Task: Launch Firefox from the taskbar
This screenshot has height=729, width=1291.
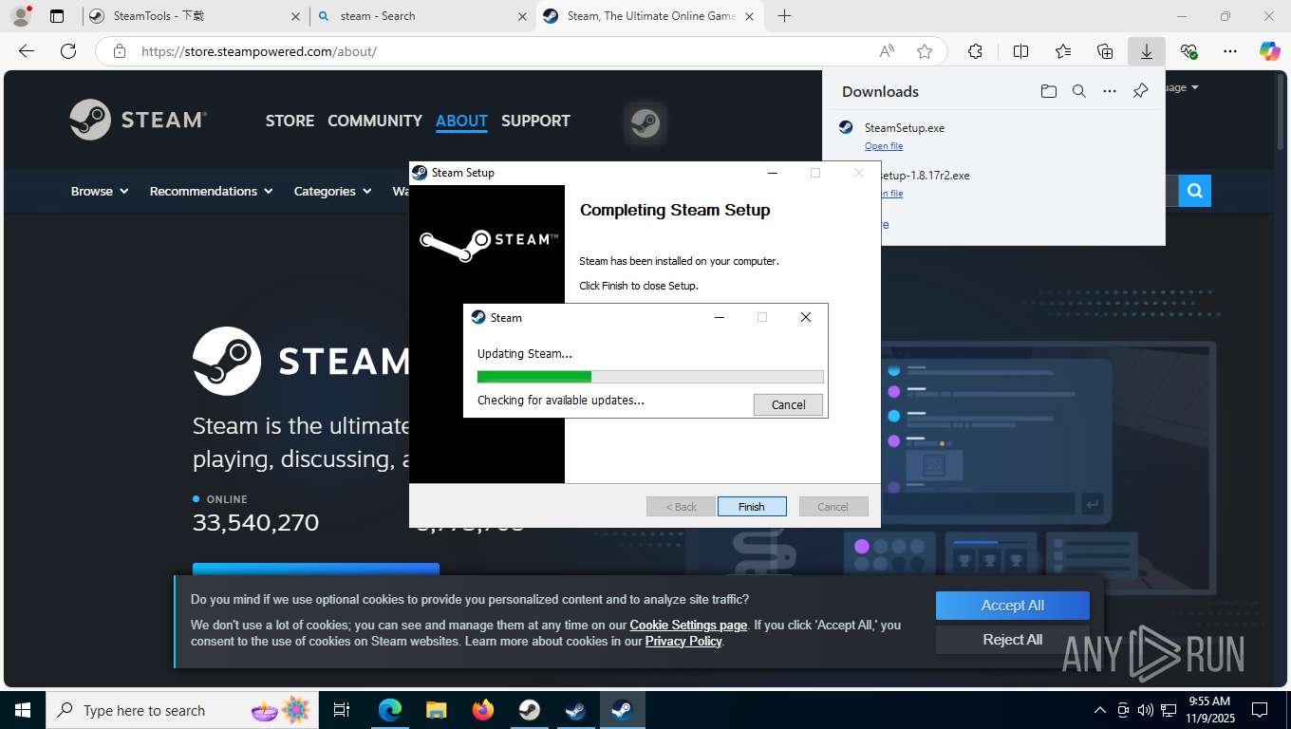Action: pos(482,710)
